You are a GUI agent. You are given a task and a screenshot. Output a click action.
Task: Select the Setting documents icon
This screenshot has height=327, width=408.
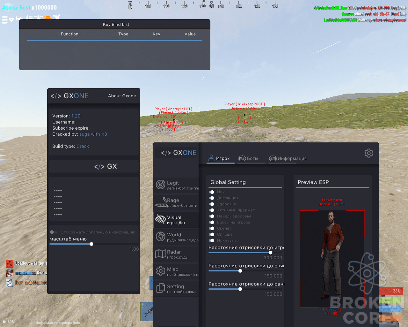(161, 288)
